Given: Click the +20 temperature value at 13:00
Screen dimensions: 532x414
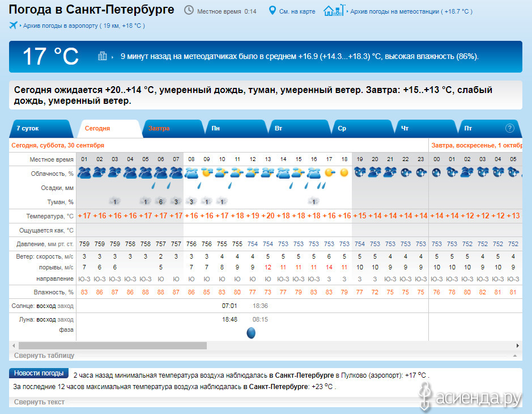Looking at the screenshot, I should coord(268,216).
